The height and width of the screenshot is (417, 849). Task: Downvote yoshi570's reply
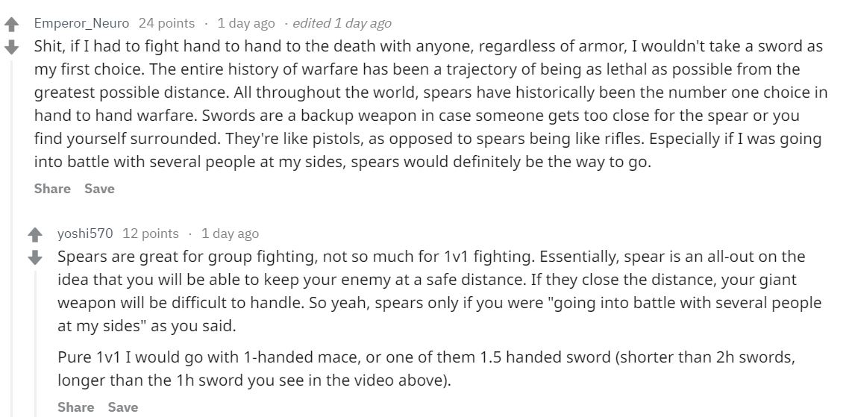(34, 257)
